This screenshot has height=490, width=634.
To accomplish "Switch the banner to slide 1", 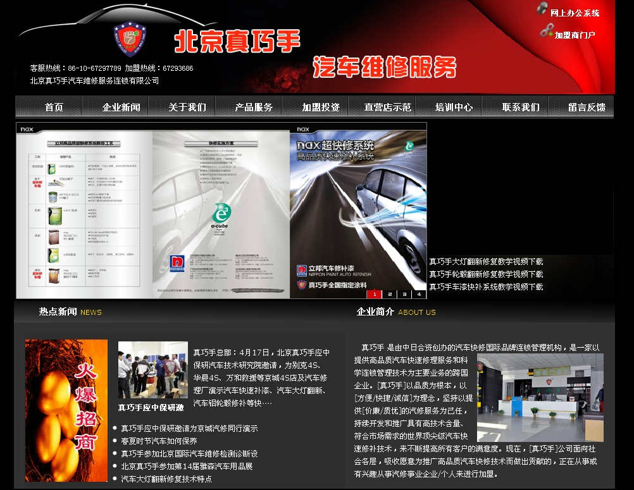I will pyautogui.click(x=375, y=294).
